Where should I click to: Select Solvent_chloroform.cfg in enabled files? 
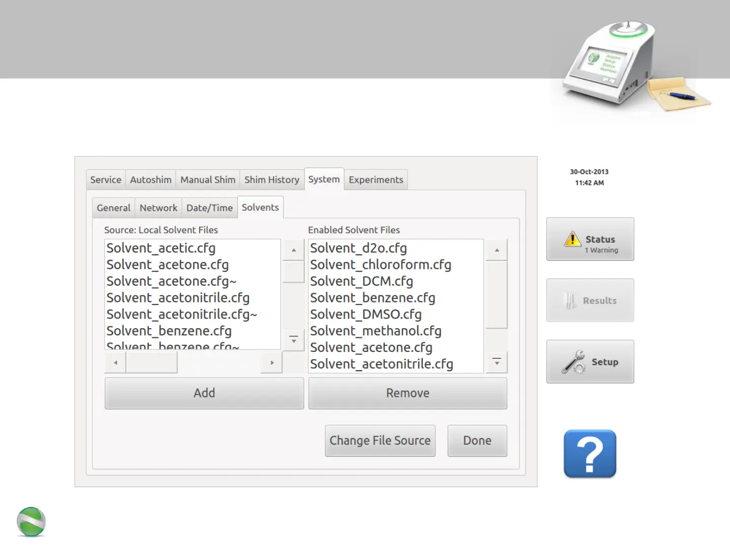click(396, 265)
